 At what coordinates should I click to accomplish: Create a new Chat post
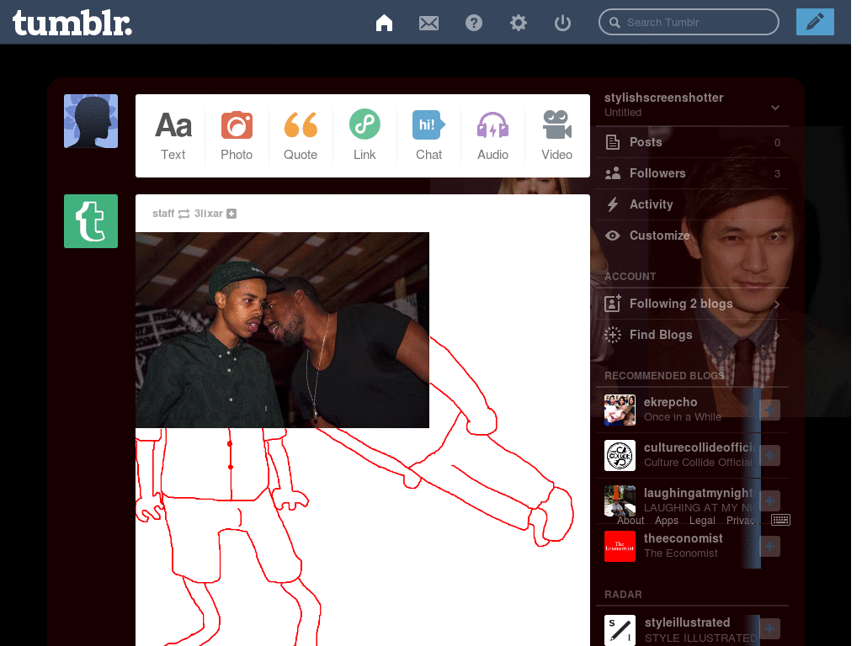pos(428,135)
